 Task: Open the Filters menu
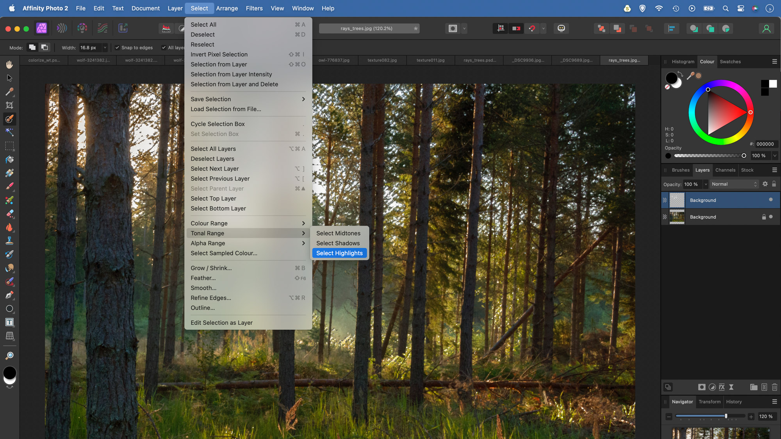coord(254,8)
